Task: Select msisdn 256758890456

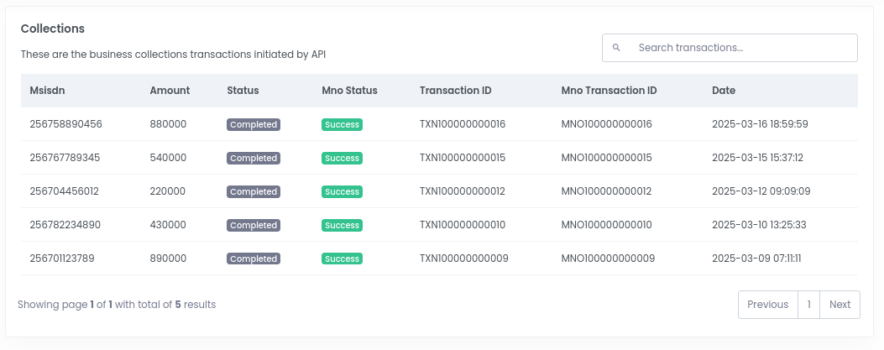Action: pos(66,124)
